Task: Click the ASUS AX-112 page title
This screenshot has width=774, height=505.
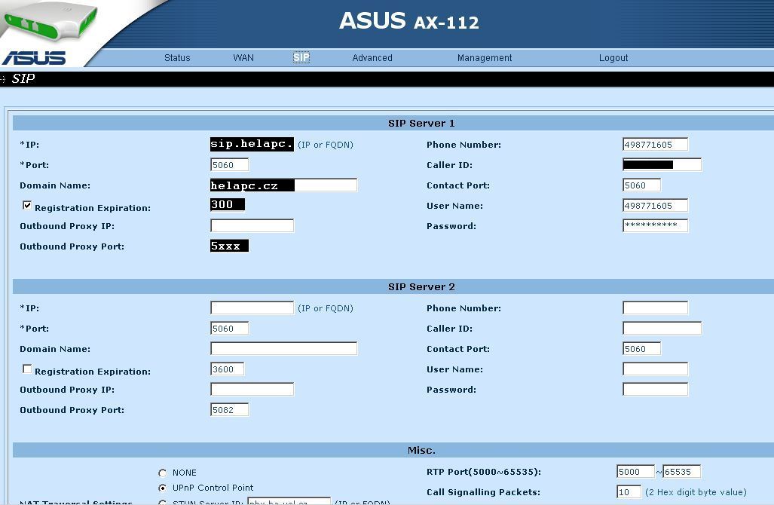Action: pos(409,21)
